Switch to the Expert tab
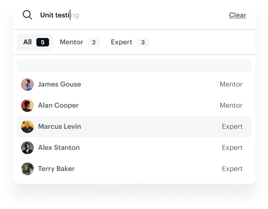The image size is (268, 209). point(130,42)
